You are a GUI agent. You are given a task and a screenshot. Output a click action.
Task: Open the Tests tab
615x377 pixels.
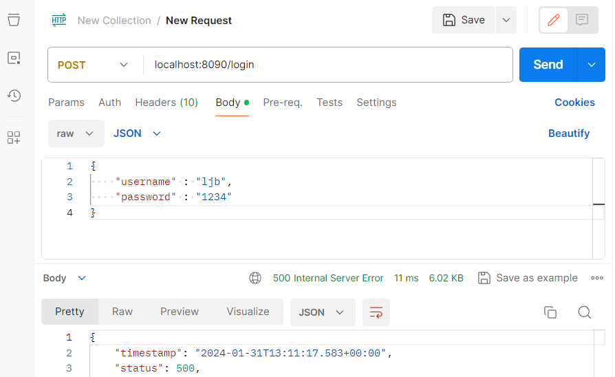click(330, 103)
